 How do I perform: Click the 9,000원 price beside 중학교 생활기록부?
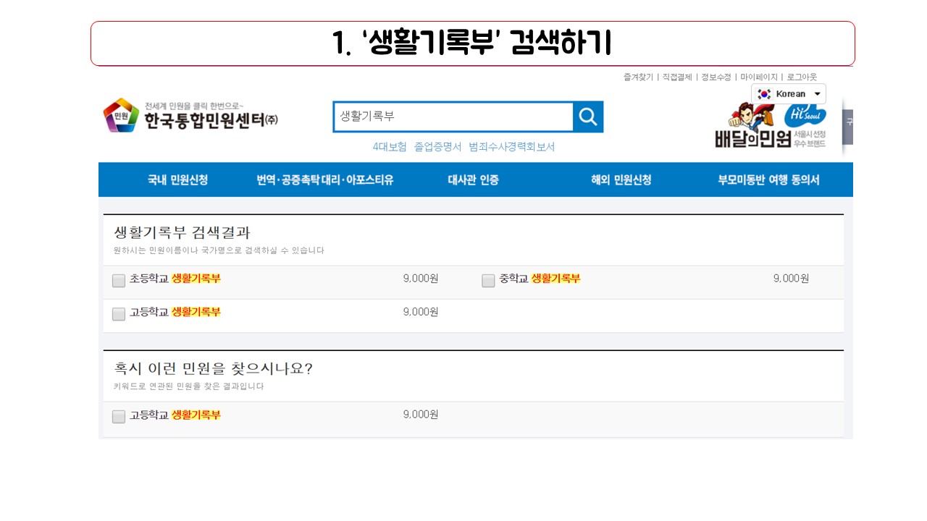[x=791, y=279]
